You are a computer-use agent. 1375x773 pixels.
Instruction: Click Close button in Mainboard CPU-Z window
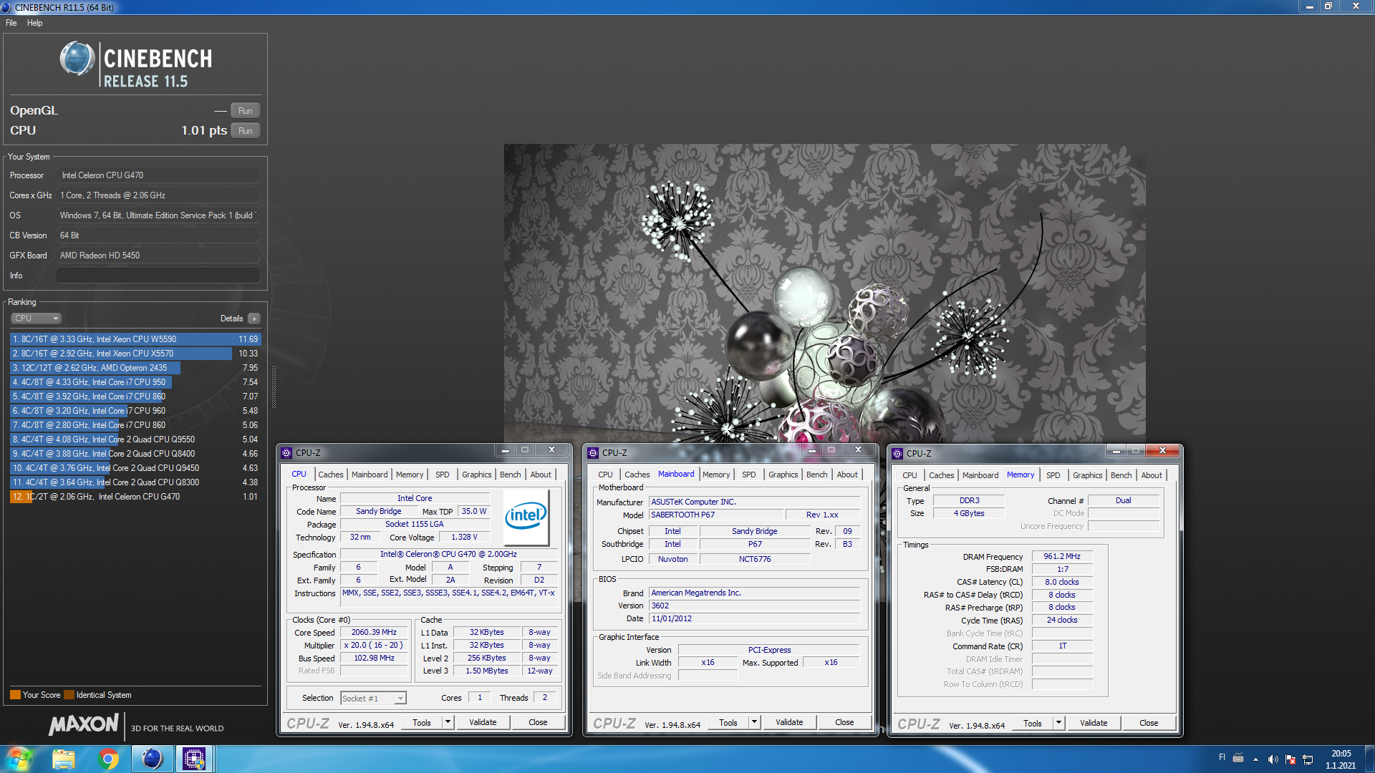coord(844,722)
